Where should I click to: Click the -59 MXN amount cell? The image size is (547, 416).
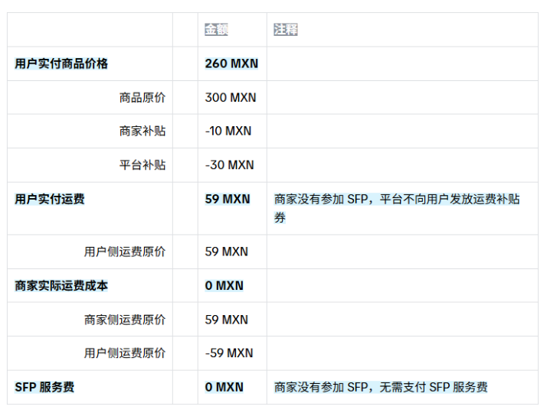pyautogui.click(x=229, y=353)
